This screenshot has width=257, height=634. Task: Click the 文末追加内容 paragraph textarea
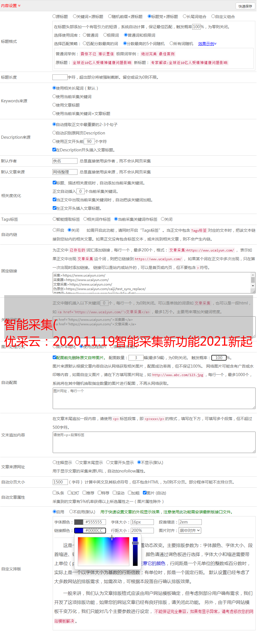(154, 442)
